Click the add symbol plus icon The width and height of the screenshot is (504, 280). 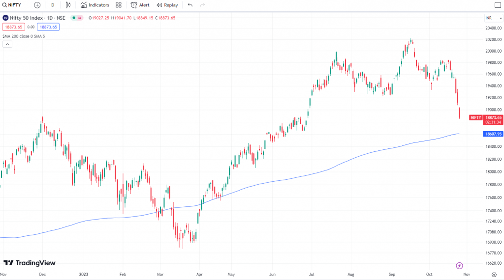point(37,5)
